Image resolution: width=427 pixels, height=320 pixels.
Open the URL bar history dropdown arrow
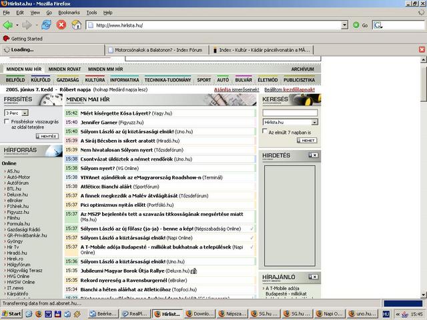[x=344, y=25]
